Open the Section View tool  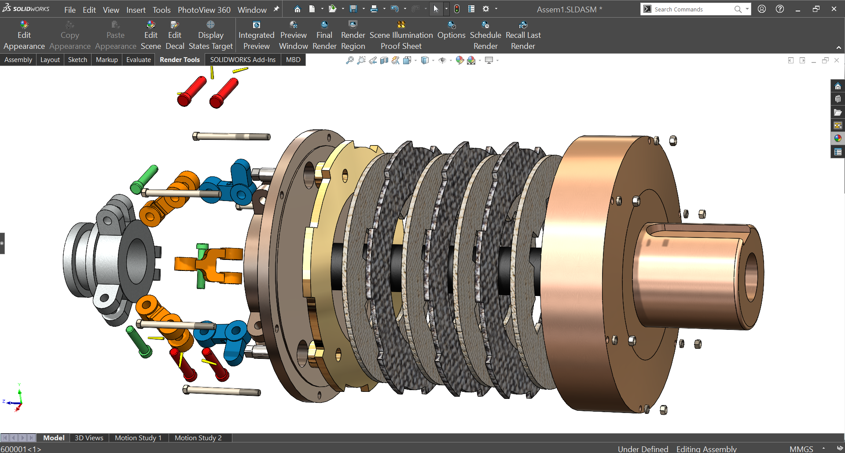384,60
